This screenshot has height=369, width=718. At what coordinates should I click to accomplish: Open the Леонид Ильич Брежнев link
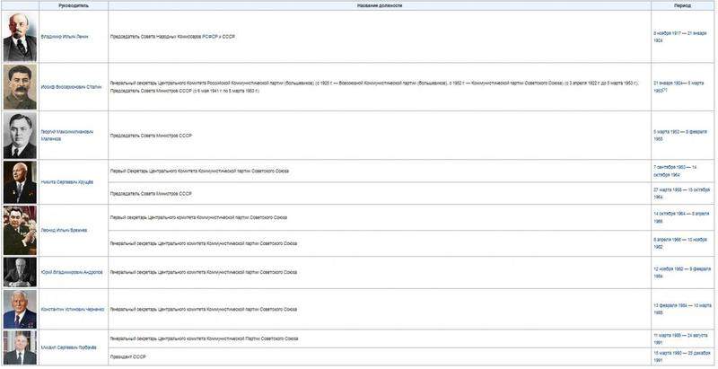64,230
